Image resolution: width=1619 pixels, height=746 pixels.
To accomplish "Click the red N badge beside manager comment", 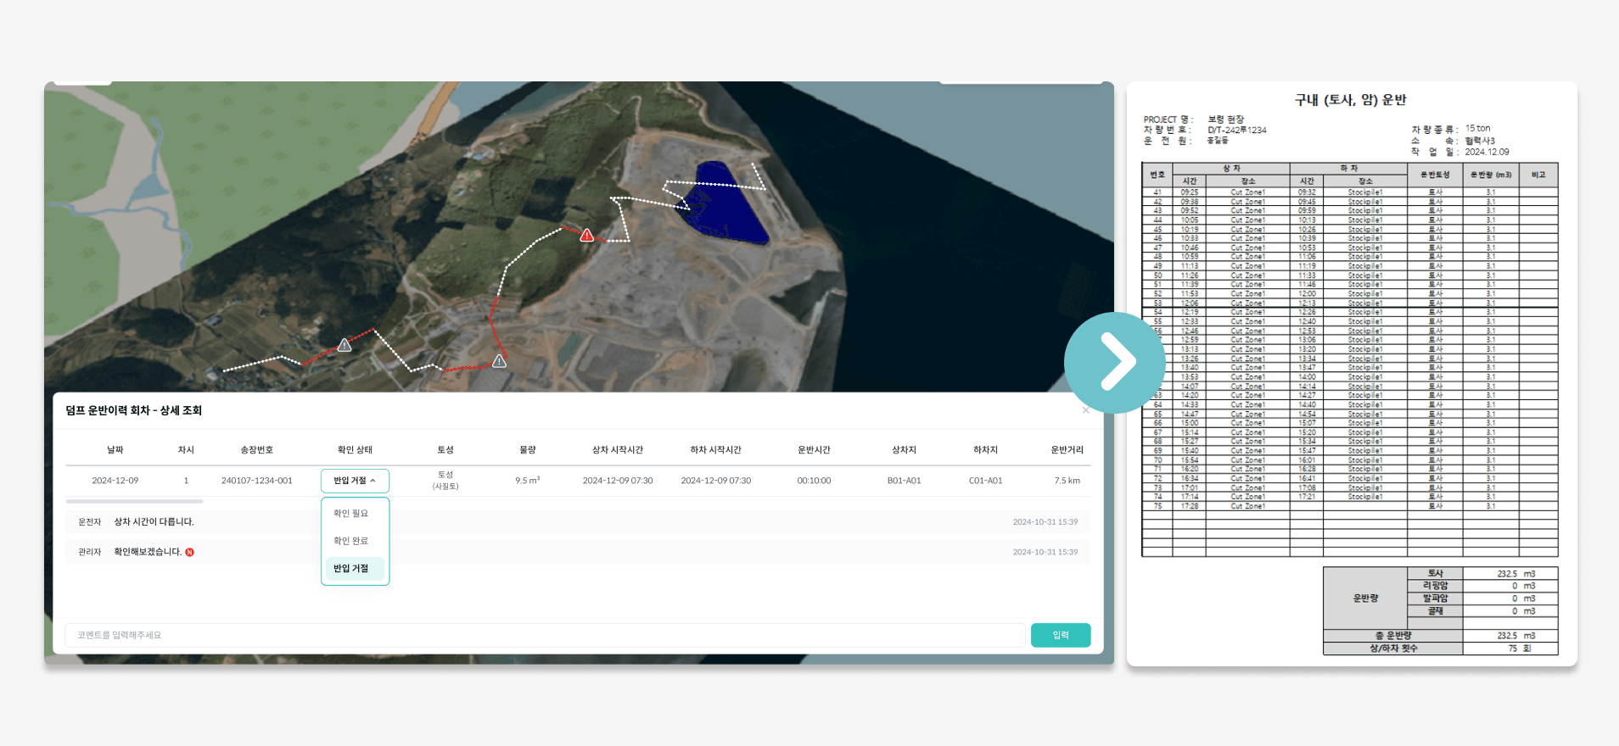I will pos(190,552).
